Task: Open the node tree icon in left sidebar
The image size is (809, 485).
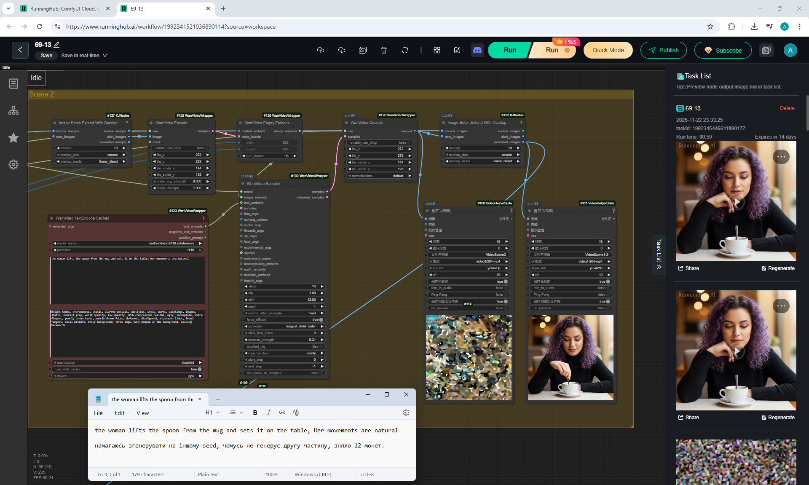Action: (x=13, y=110)
